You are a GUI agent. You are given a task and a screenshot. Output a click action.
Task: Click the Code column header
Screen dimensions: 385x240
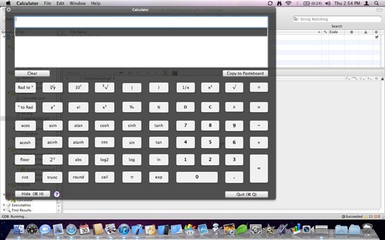[333, 31]
